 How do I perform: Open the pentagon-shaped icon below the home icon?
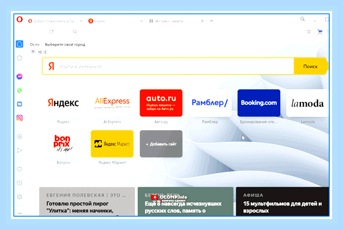(19, 58)
